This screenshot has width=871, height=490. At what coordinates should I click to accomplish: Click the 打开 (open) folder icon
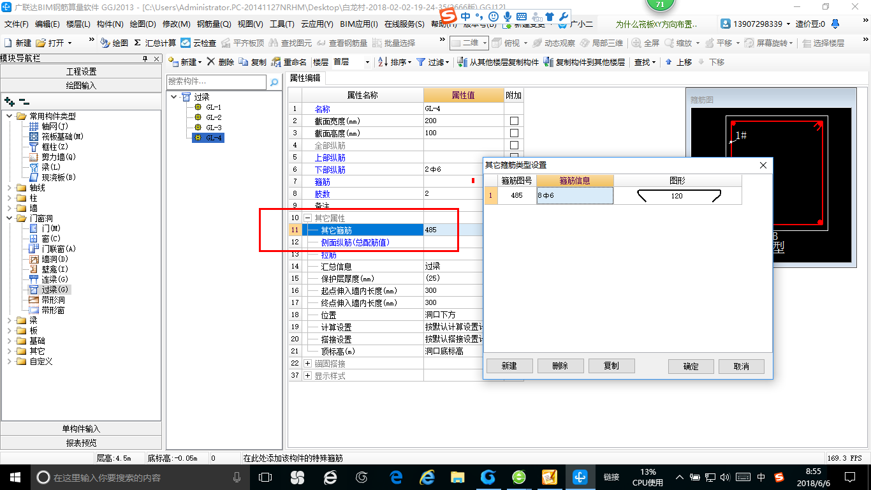click(41, 43)
